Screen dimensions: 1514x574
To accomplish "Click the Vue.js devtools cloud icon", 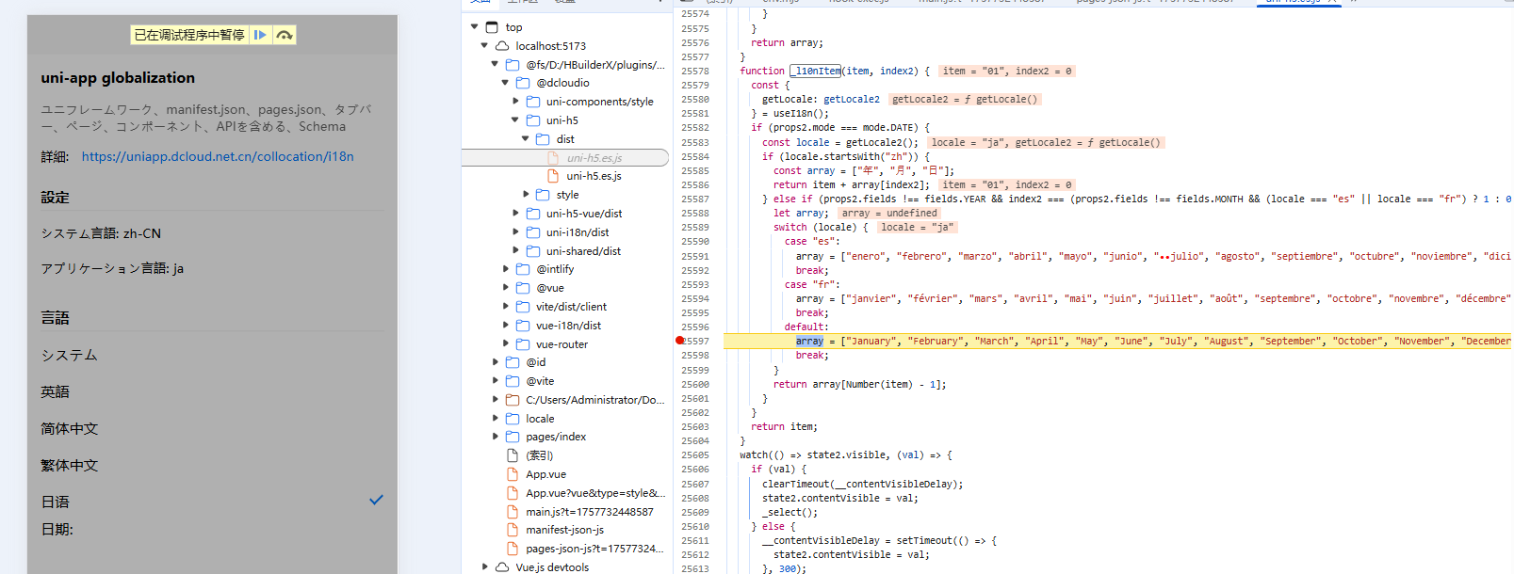I will (x=502, y=567).
